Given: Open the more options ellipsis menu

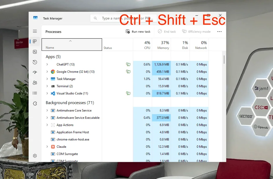Looking at the screenshot, I should coord(219,32).
